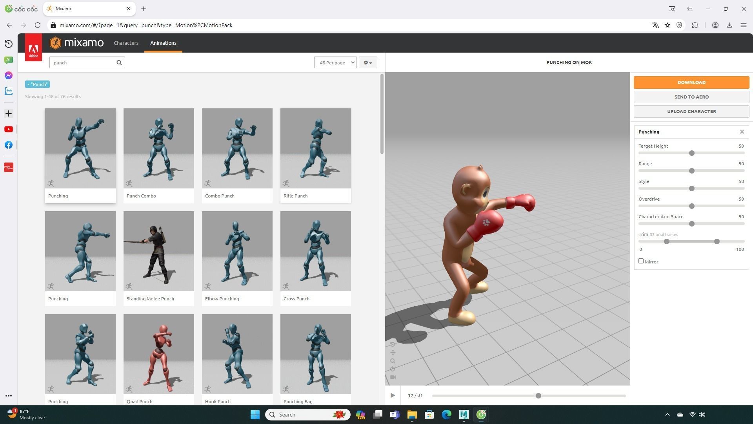This screenshot has height=424, width=753.
Task: Click the pan tool icon in viewport
Action: click(x=393, y=353)
